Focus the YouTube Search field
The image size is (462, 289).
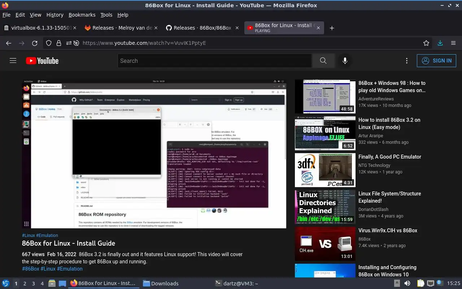215,61
